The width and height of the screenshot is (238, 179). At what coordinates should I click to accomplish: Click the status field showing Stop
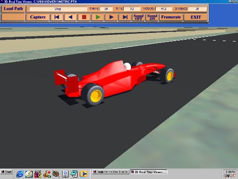(x=58, y=9)
